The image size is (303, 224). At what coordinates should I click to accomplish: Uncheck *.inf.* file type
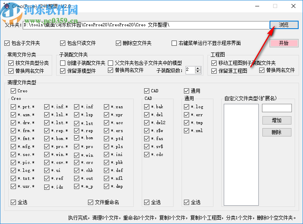(47, 107)
